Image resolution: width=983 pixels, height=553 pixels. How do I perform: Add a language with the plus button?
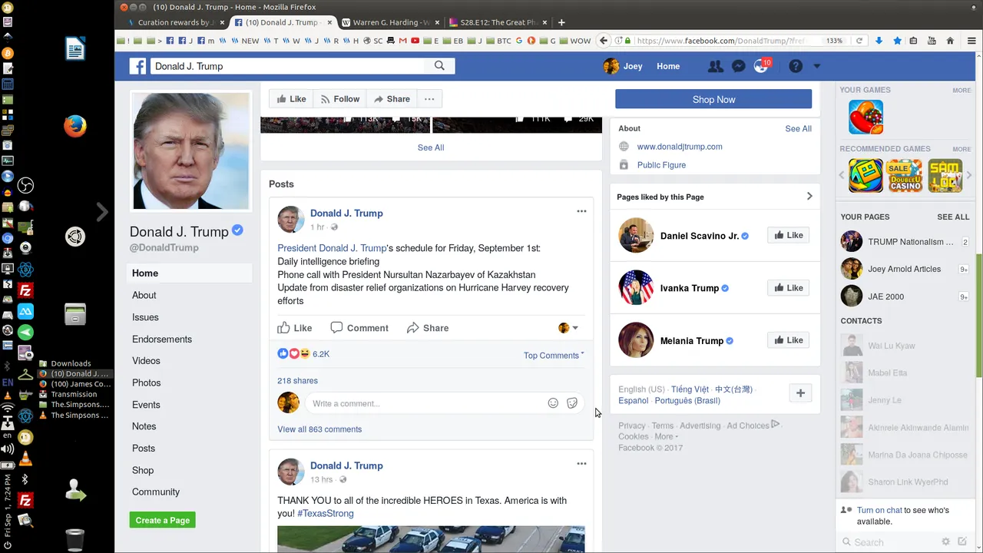pos(800,393)
